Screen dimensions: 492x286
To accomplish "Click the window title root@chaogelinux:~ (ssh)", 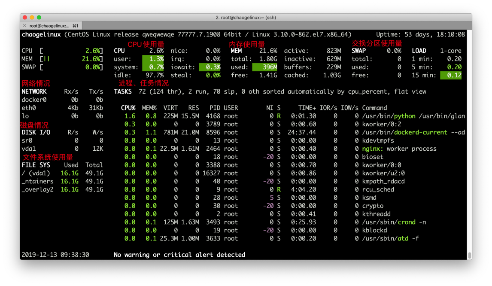I will click(246, 18).
